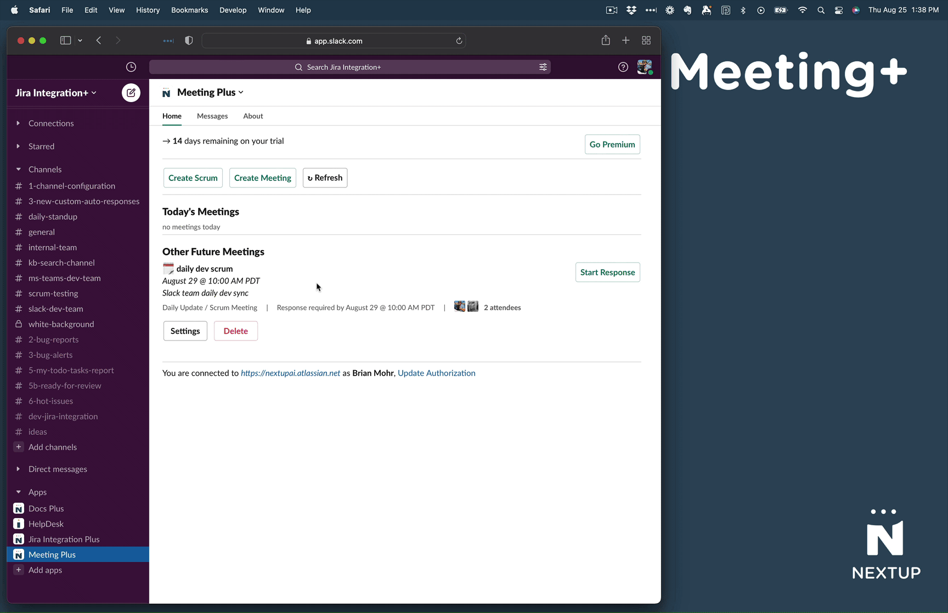The image size is (948, 613).
Task: Open the Develop menu
Action: [233, 10]
